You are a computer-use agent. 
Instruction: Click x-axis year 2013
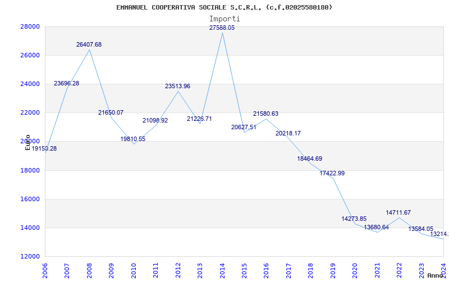pos(200,270)
